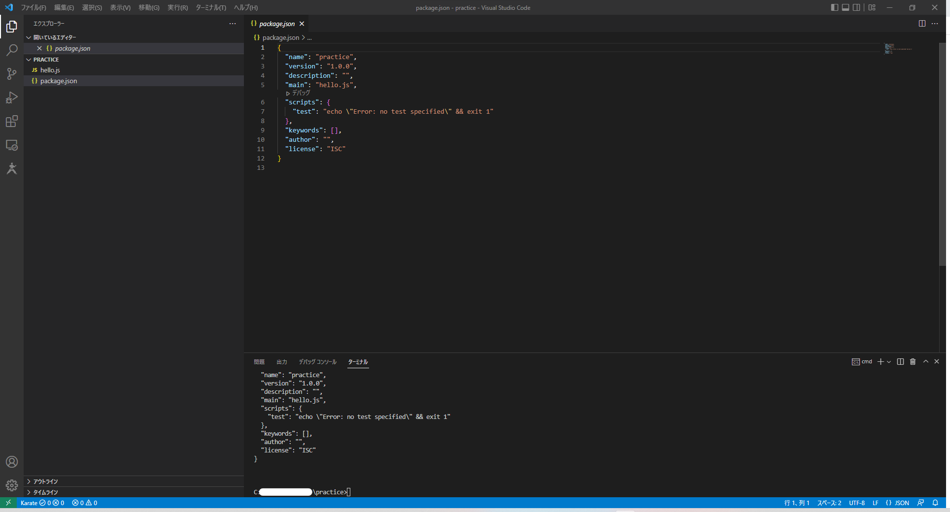The width and height of the screenshot is (950, 512).
Task: Kill terminal with the trash icon
Action: click(x=913, y=362)
